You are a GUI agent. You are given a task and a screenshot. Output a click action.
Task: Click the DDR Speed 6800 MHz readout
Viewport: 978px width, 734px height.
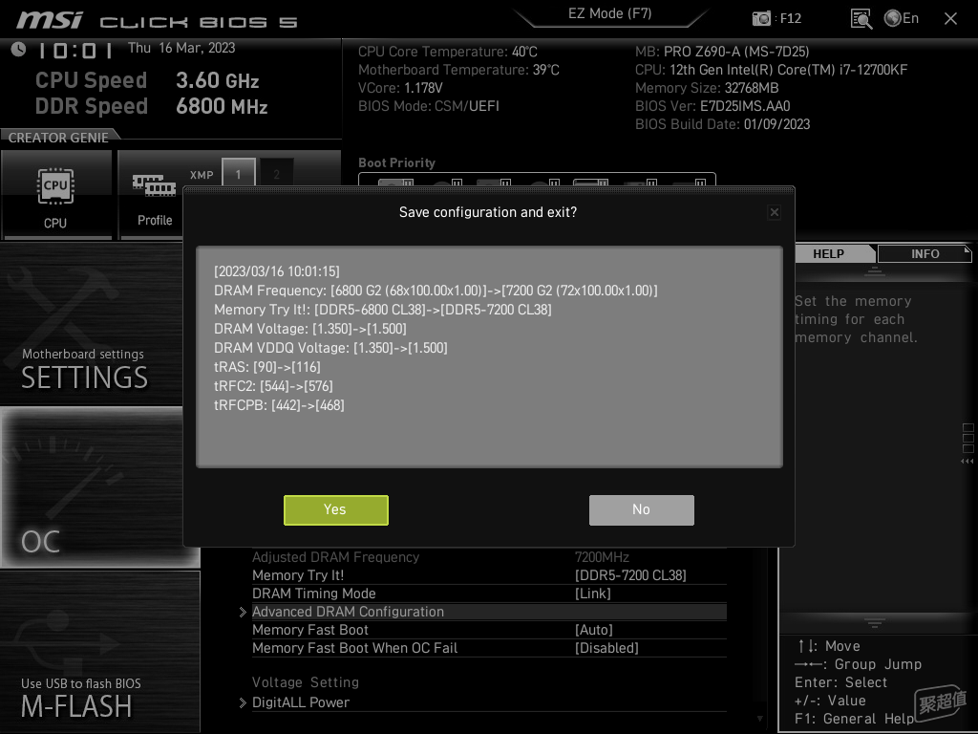(x=152, y=106)
